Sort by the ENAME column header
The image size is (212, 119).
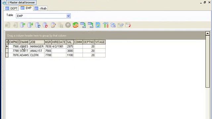(x=25, y=42)
